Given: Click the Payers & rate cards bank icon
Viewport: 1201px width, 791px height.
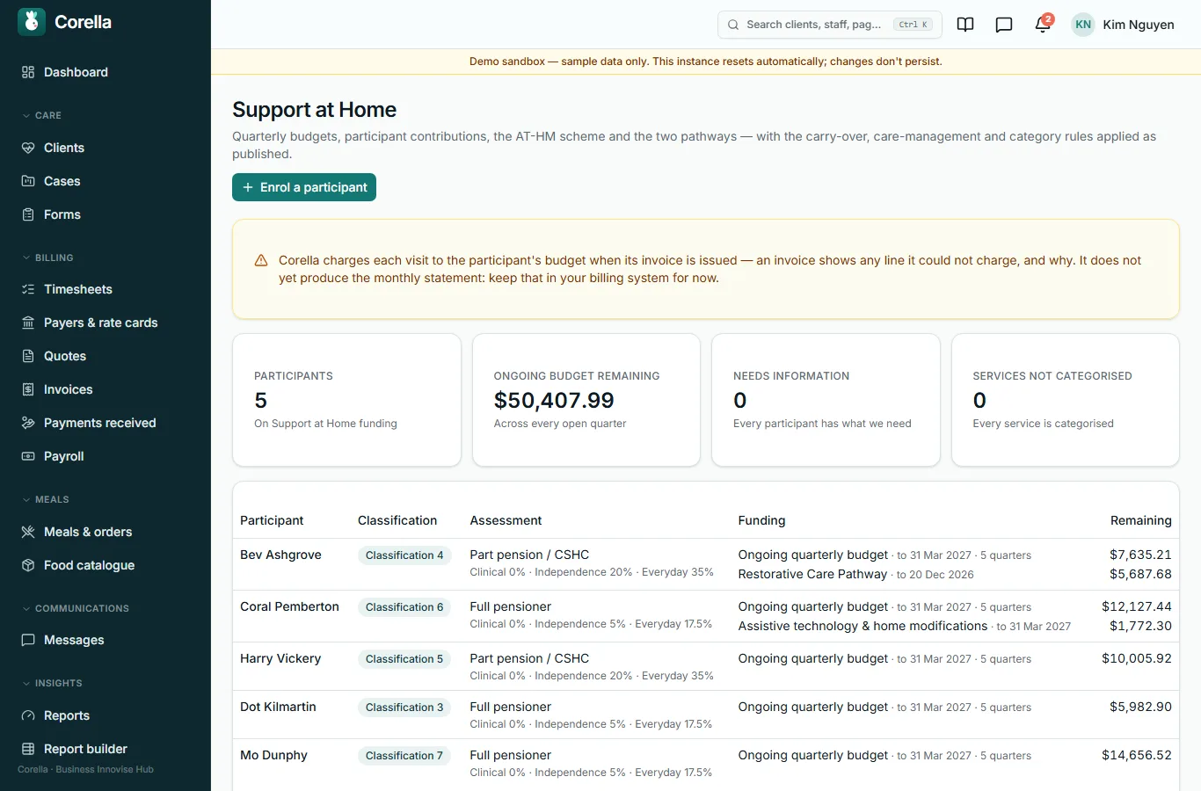Looking at the screenshot, I should pyautogui.click(x=28, y=323).
